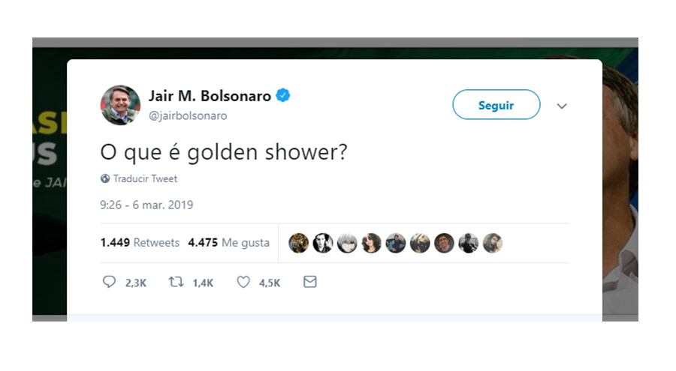Click the envelope direct message icon
Image resolution: width=676 pixels, height=371 pixels.
(x=309, y=283)
